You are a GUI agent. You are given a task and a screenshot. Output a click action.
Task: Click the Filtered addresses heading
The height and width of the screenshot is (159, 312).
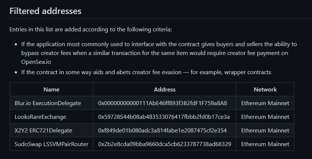(45, 11)
